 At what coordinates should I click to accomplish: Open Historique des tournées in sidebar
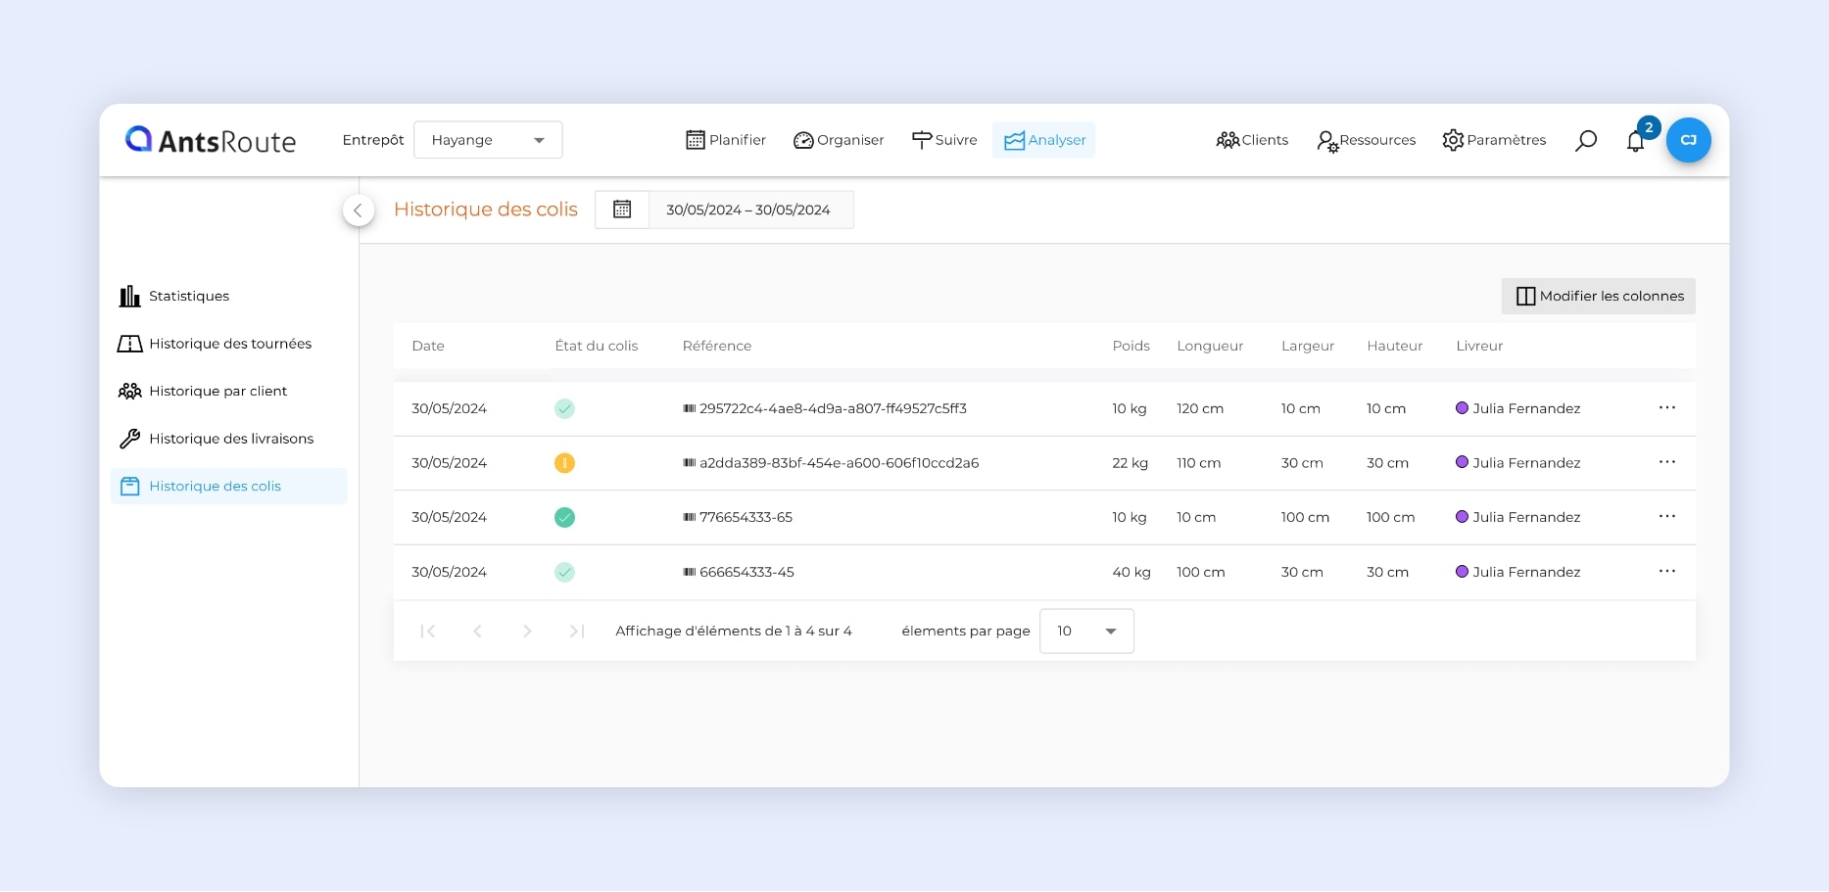(x=229, y=344)
